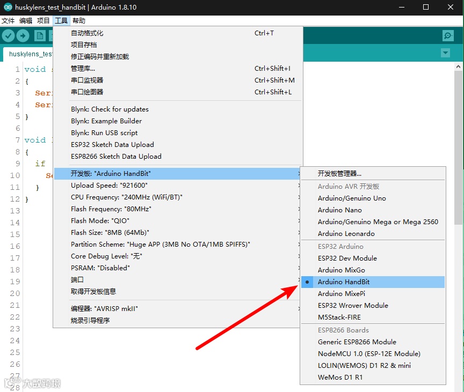Open 串口监视器 from the menu

tap(178, 80)
